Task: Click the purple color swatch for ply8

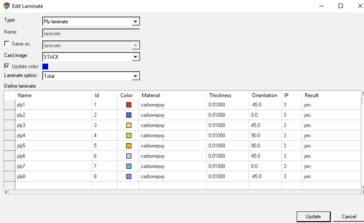Action: pos(128,177)
